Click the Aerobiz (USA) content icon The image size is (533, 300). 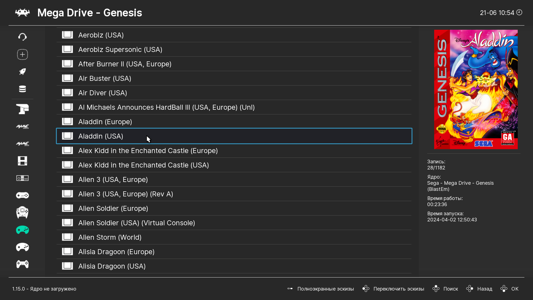coord(67,35)
